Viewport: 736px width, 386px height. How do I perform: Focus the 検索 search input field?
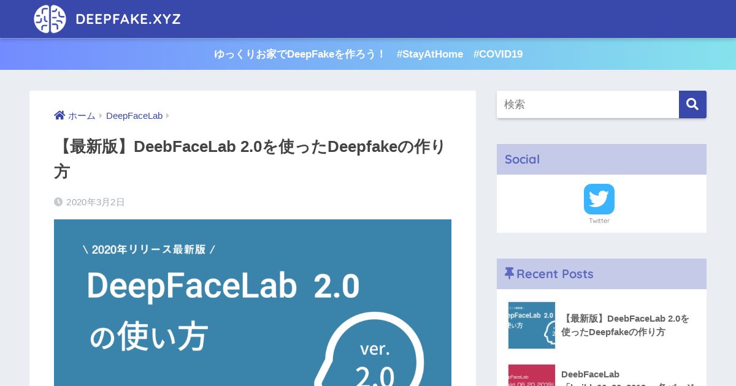[x=588, y=104]
